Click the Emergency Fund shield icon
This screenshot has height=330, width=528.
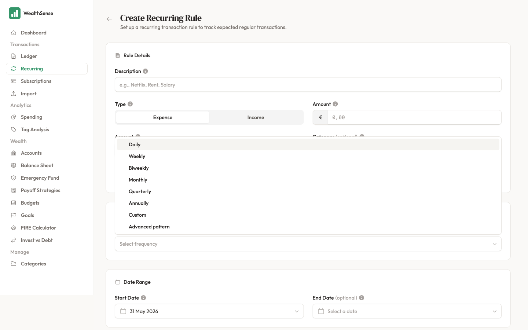14,178
